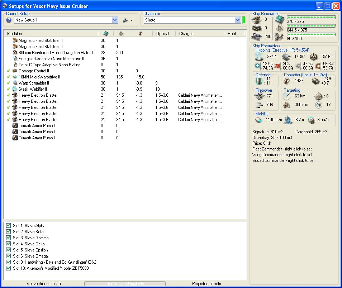Select the Active drones tab
This screenshot has height=288, width=342.
(44, 284)
